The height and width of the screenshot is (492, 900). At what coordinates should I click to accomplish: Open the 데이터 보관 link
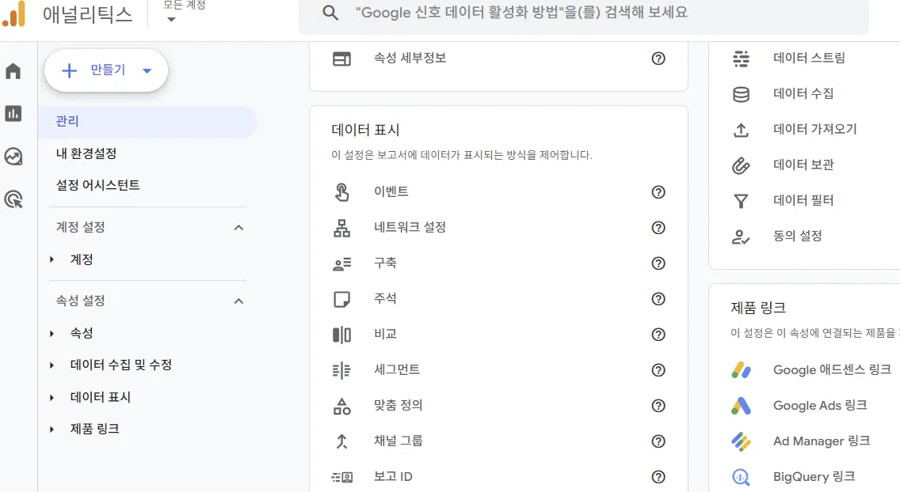(x=803, y=165)
